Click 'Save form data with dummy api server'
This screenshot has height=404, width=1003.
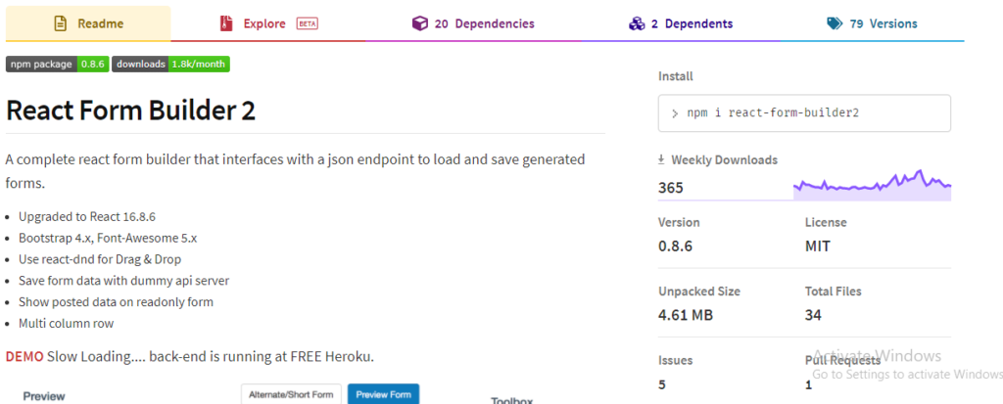[x=123, y=281]
